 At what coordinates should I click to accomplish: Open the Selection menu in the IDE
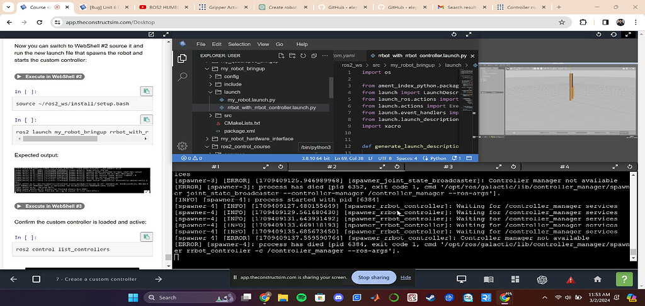coord(239,44)
